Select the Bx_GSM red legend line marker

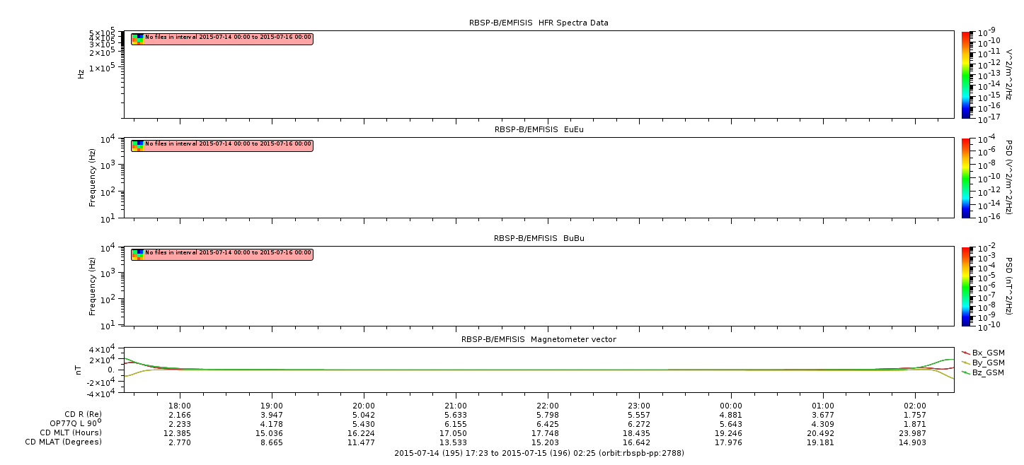pos(966,352)
